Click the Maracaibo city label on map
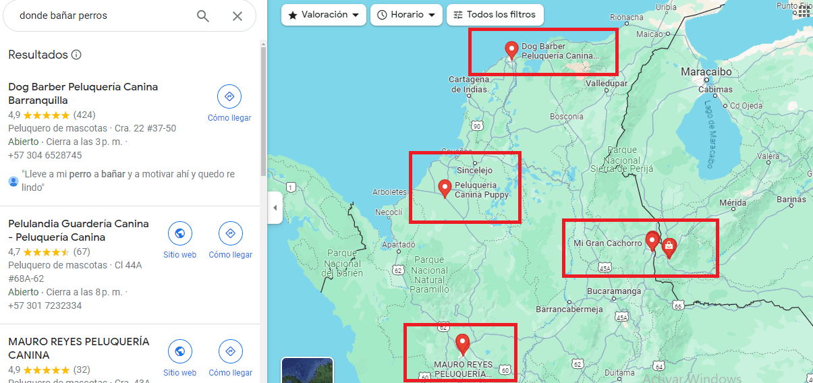 click(x=706, y=71)
